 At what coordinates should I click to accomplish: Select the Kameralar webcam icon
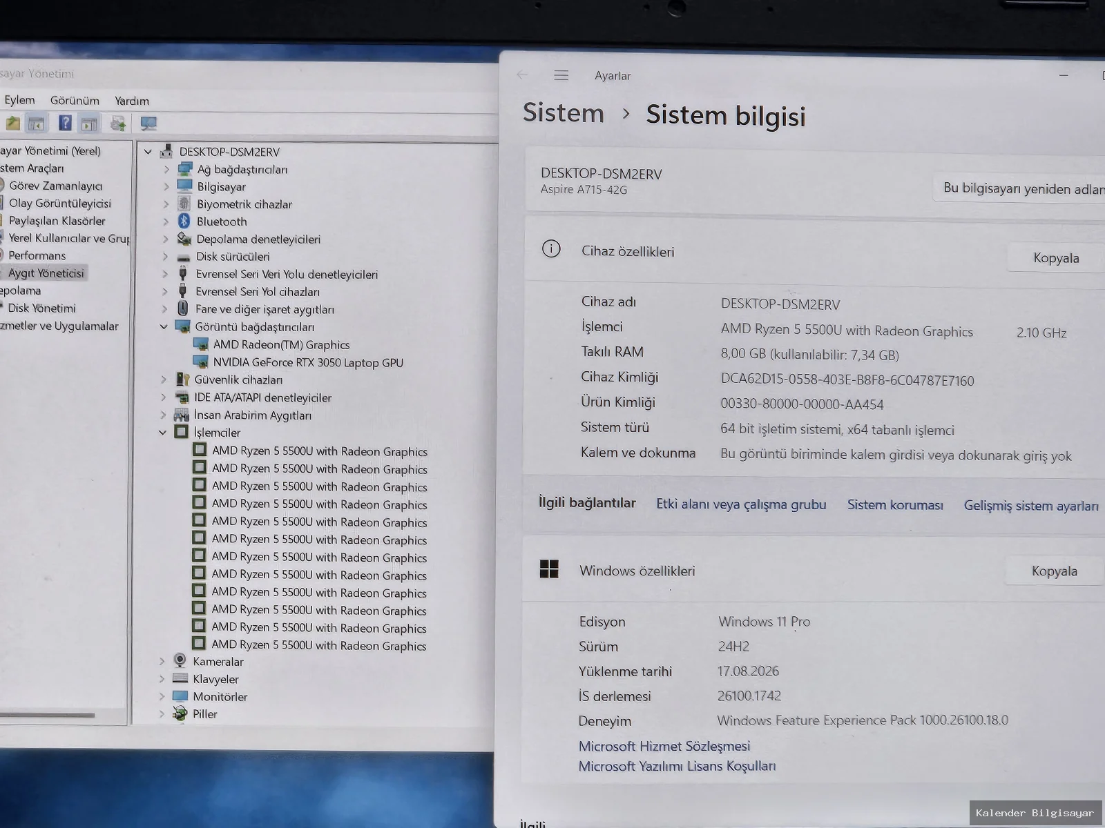pos(180,660)
